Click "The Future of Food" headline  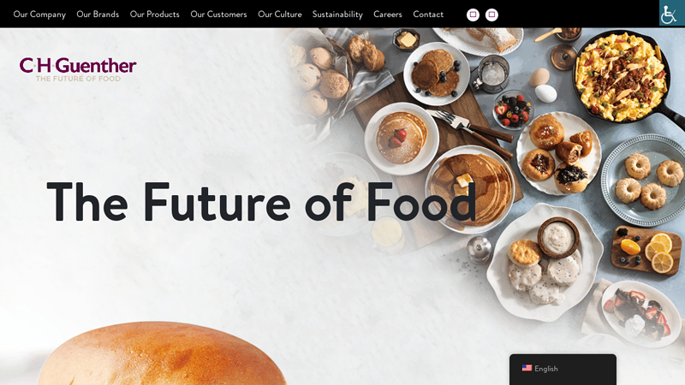[261, 202]
